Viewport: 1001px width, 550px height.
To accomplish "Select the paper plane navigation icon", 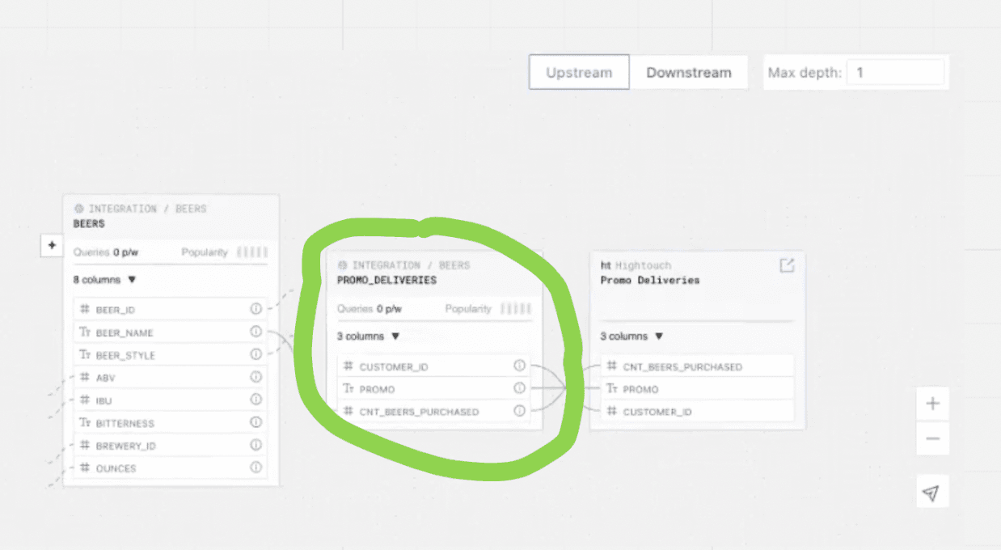I will pyautogui.click(x=932, y=491).
